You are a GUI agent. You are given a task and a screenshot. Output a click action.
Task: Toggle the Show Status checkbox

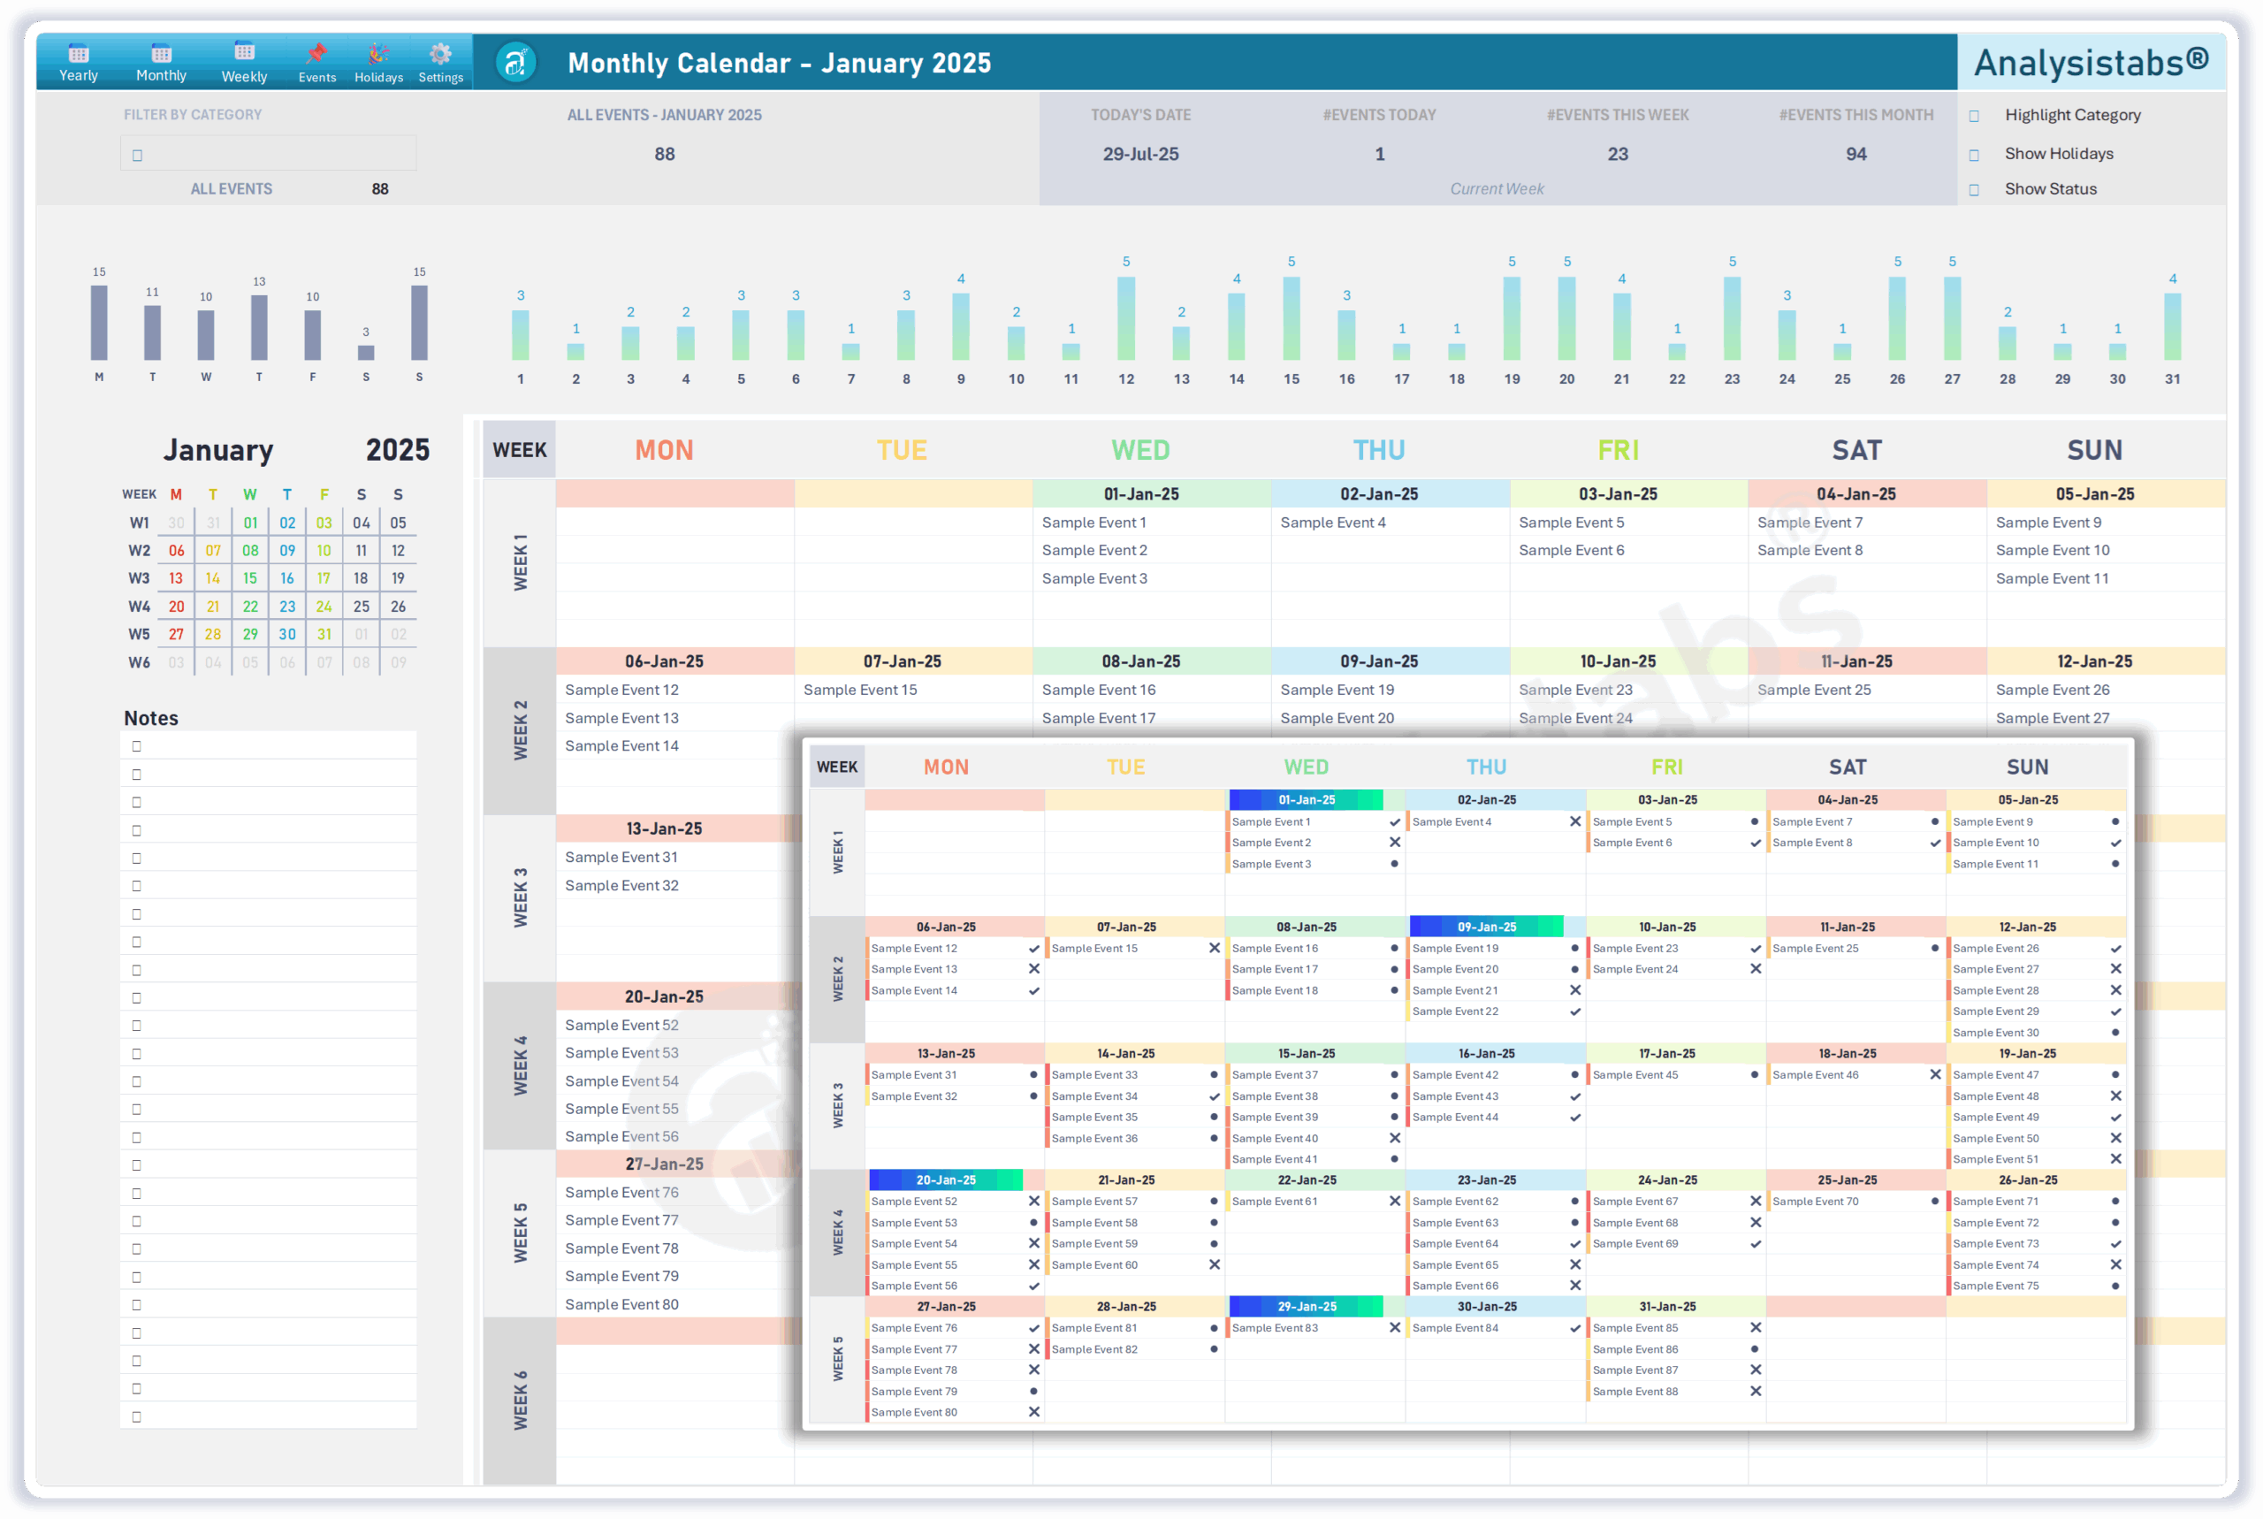click(x=1976, y=189)
